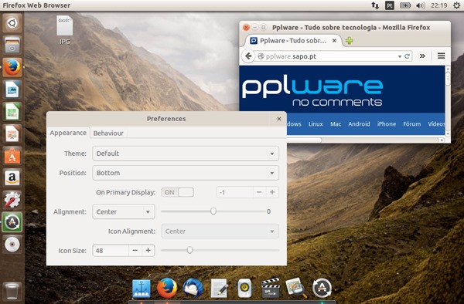This screenshot has height=304, width=464.
Task: Open LibreOffice Impress in launcher
Action: 12,133
